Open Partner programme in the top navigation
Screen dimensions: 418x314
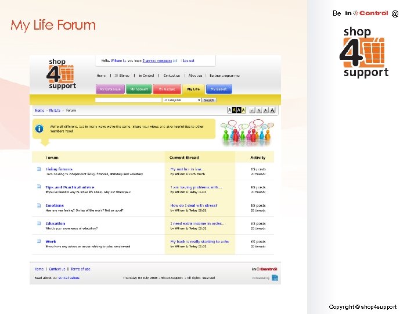(225, 76)
